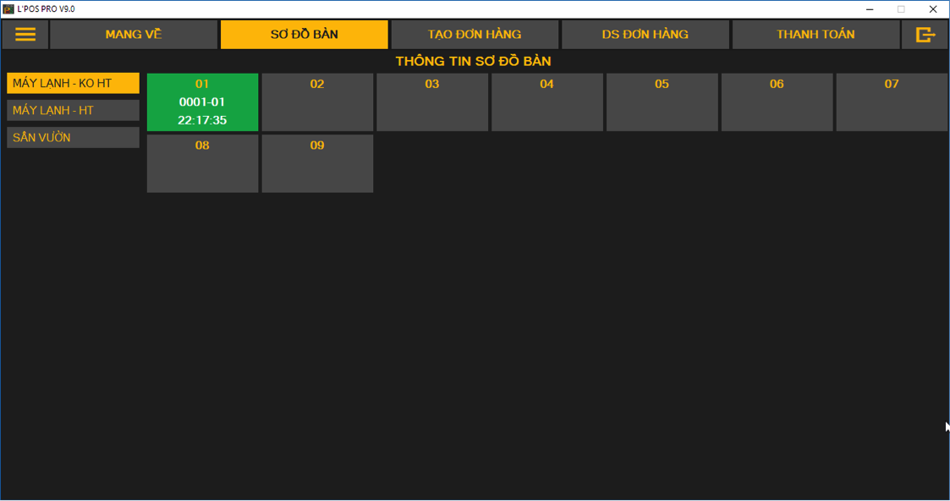Viewport: 950px width, 501px height.
Task: Select table 06
Action: coord(777,102)
